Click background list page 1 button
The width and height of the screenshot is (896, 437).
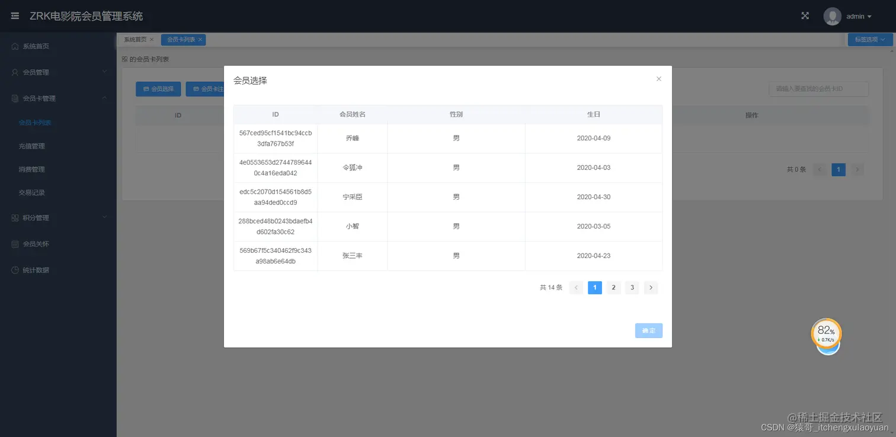point(839,169)
